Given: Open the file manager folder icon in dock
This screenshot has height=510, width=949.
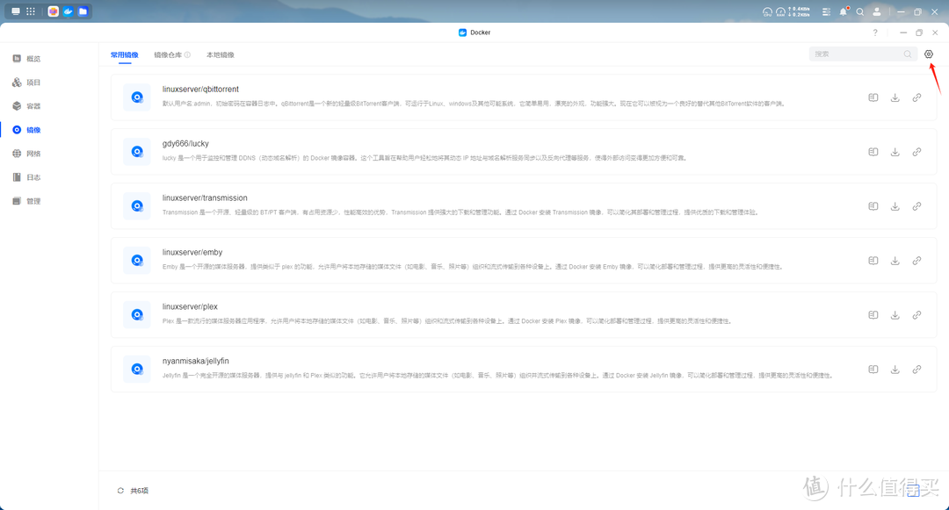Looking at the screenshot, I should 83,11.
